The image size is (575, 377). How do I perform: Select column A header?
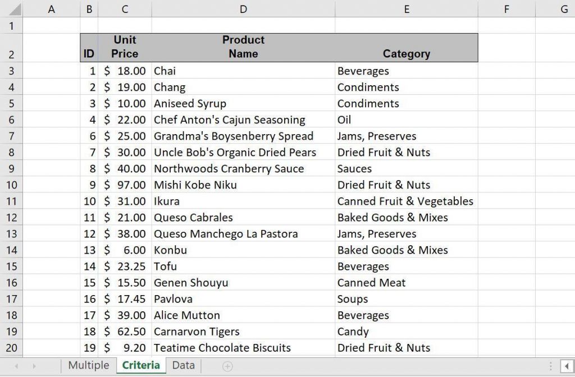point(51,10)
